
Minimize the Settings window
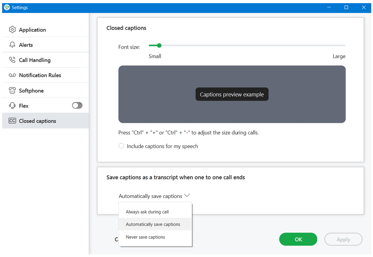329,7
